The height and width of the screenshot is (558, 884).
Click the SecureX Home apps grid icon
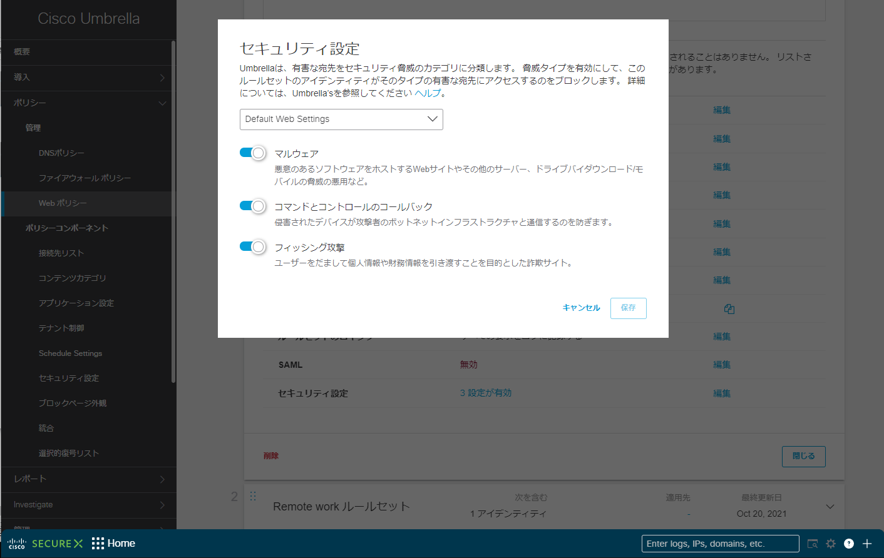click(x=98, y=544)
